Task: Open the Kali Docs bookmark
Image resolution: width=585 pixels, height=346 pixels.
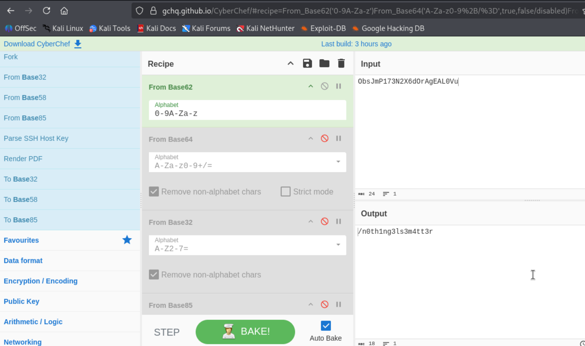Action: pyautogui.click(x=156, y=28)
